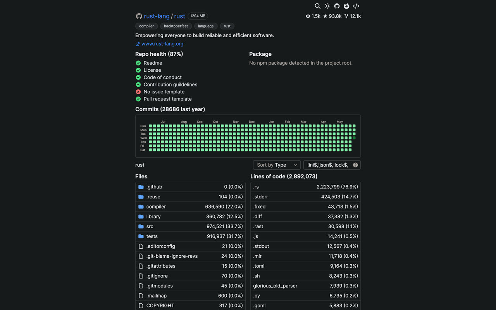Viewport: 496px width, 310px height.
Task: Click the check beside Pull request template
Action: click(138, 99)
